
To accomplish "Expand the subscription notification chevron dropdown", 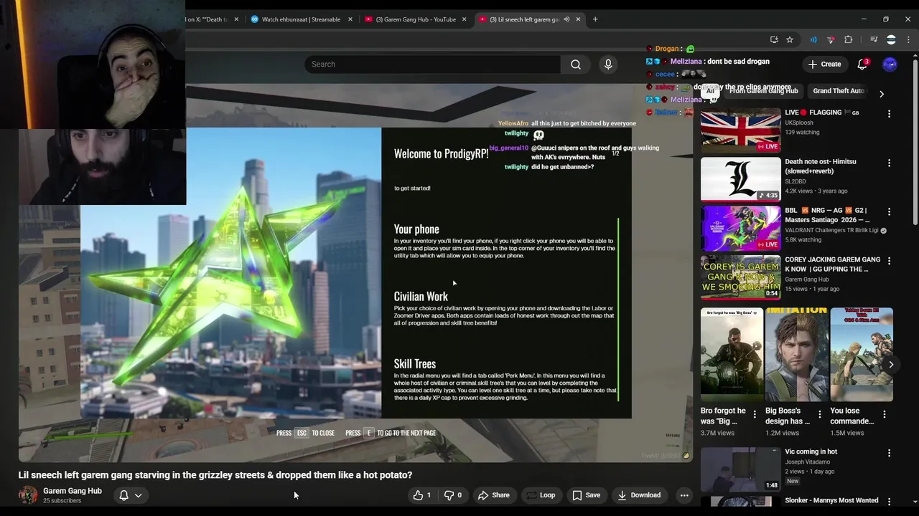I will [x=139, y=495].
